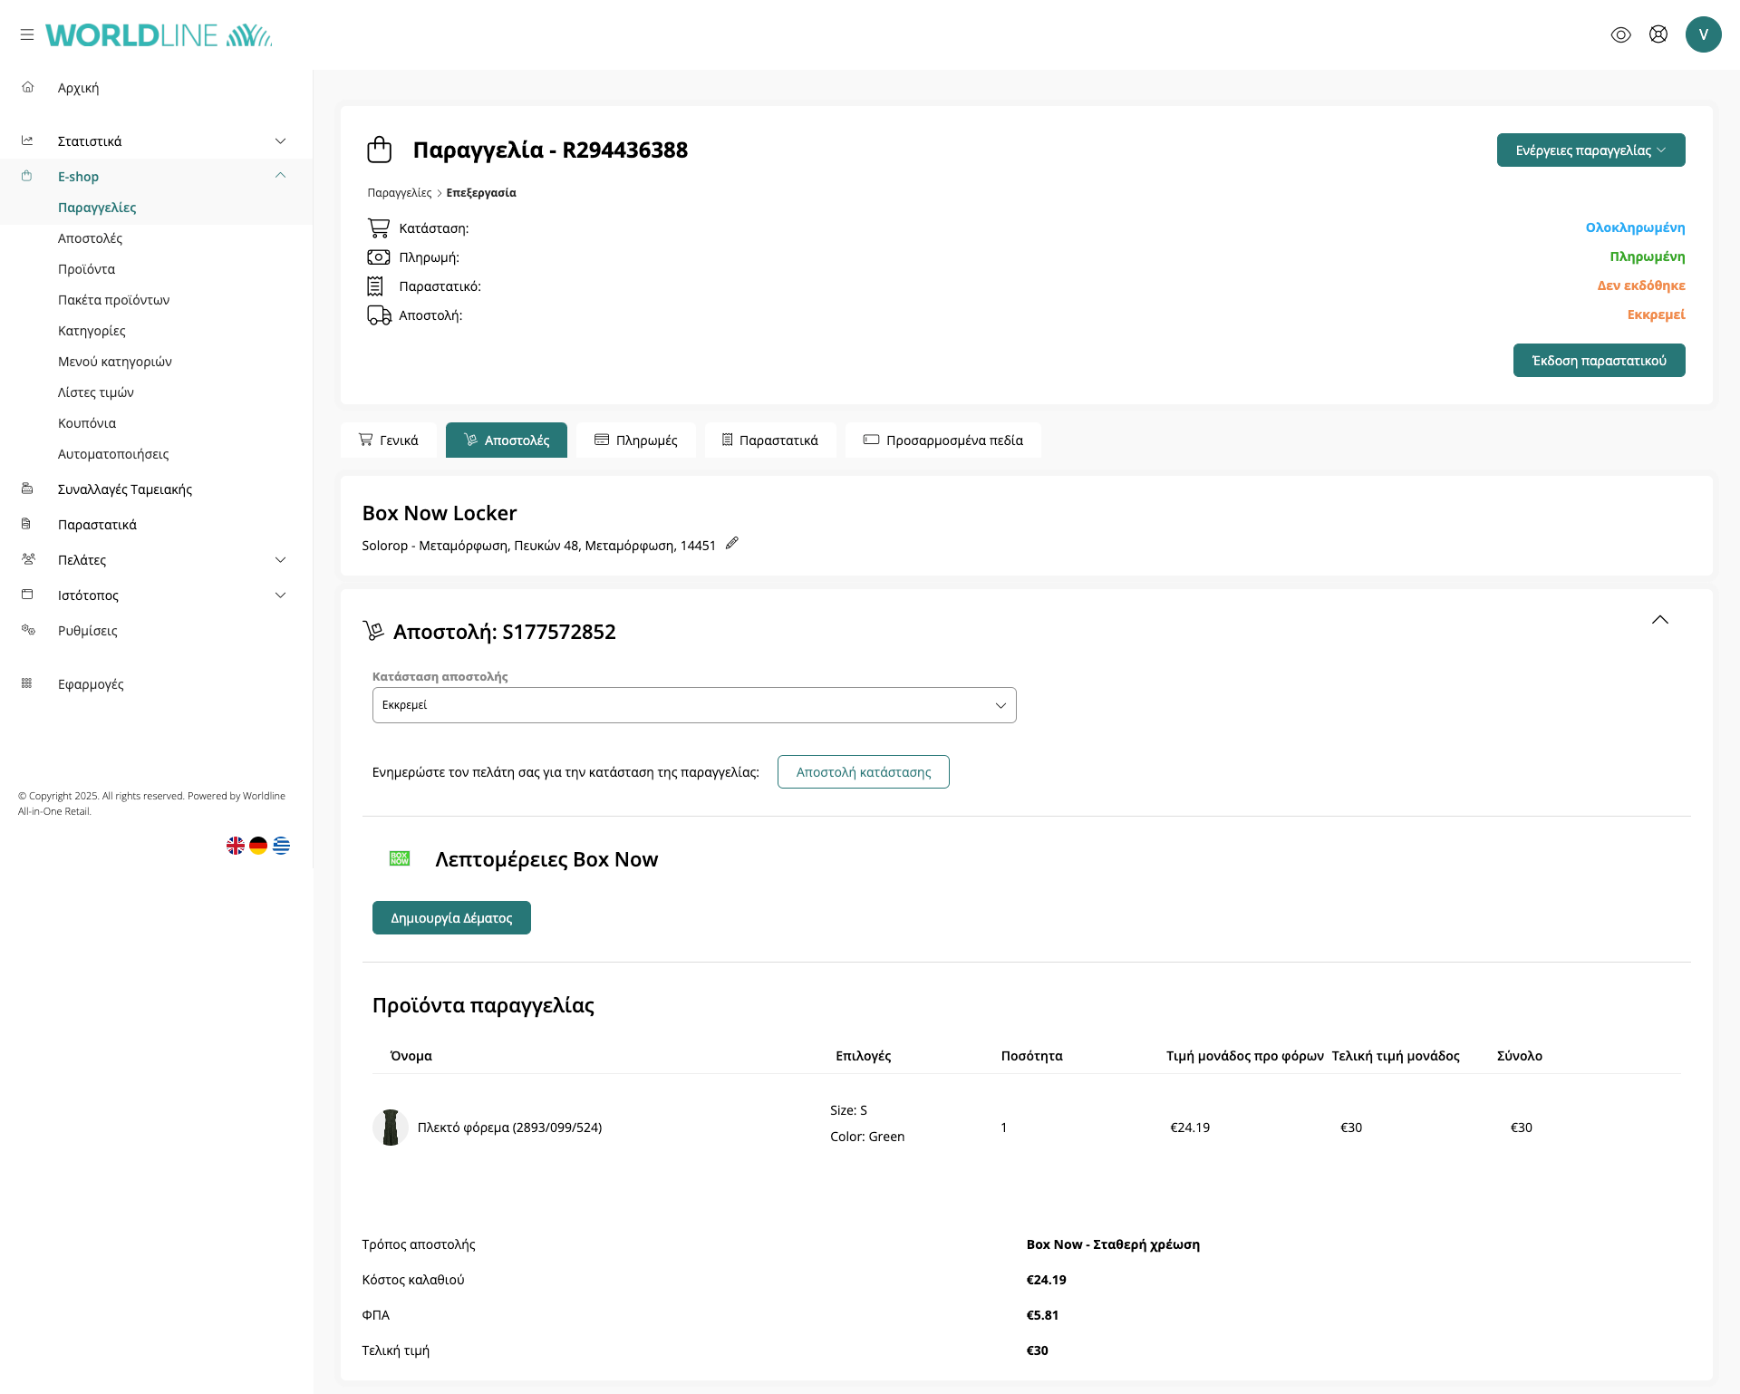1740x1394 pixels.
Task: Switch language to Greek flag
Action: (282, 846)
